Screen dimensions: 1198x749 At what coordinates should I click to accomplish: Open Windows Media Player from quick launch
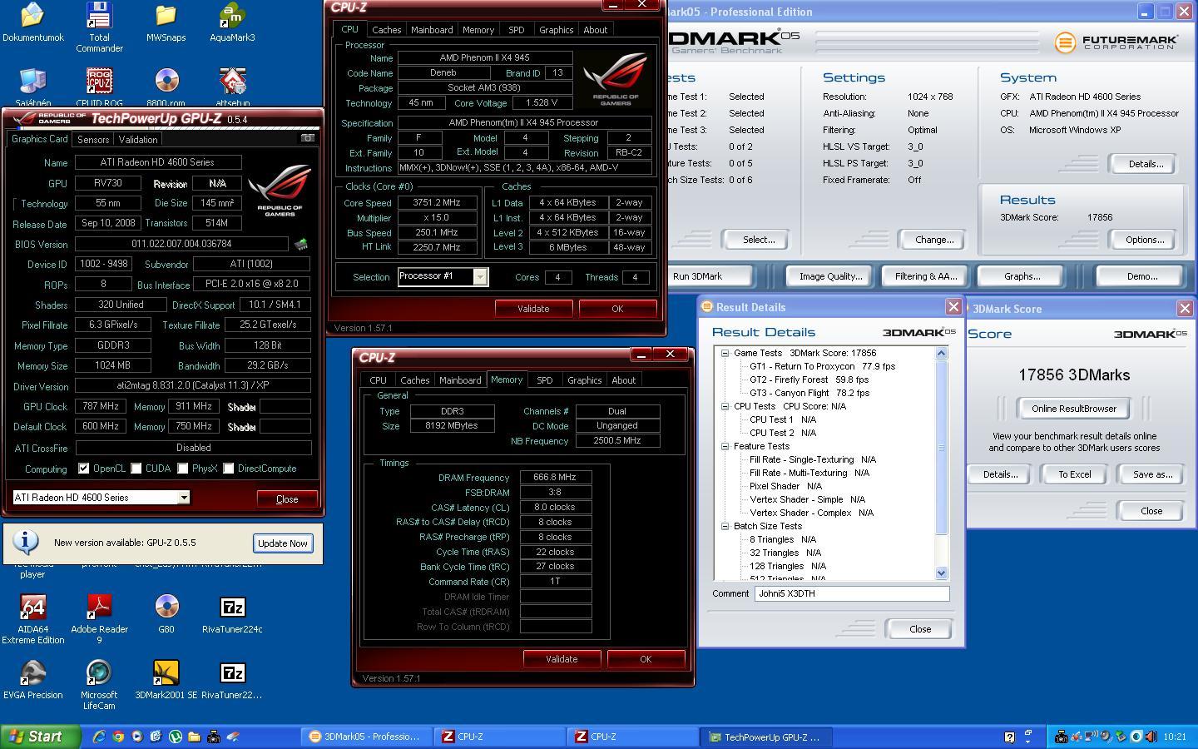click(x=137, y=737)
